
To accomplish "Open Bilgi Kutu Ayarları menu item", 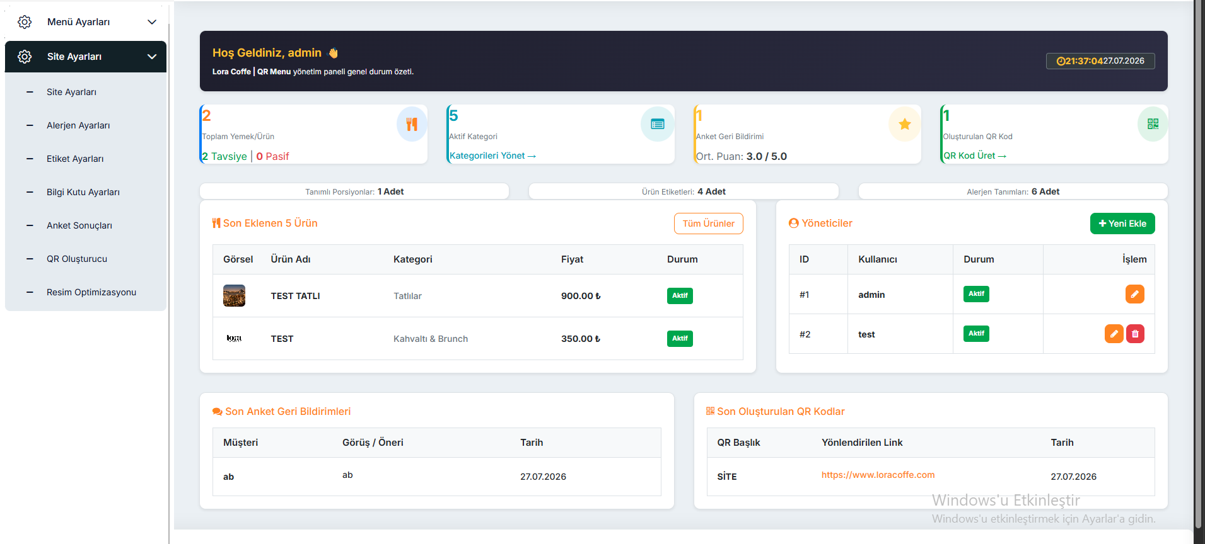I will click(x=83, y=192).
